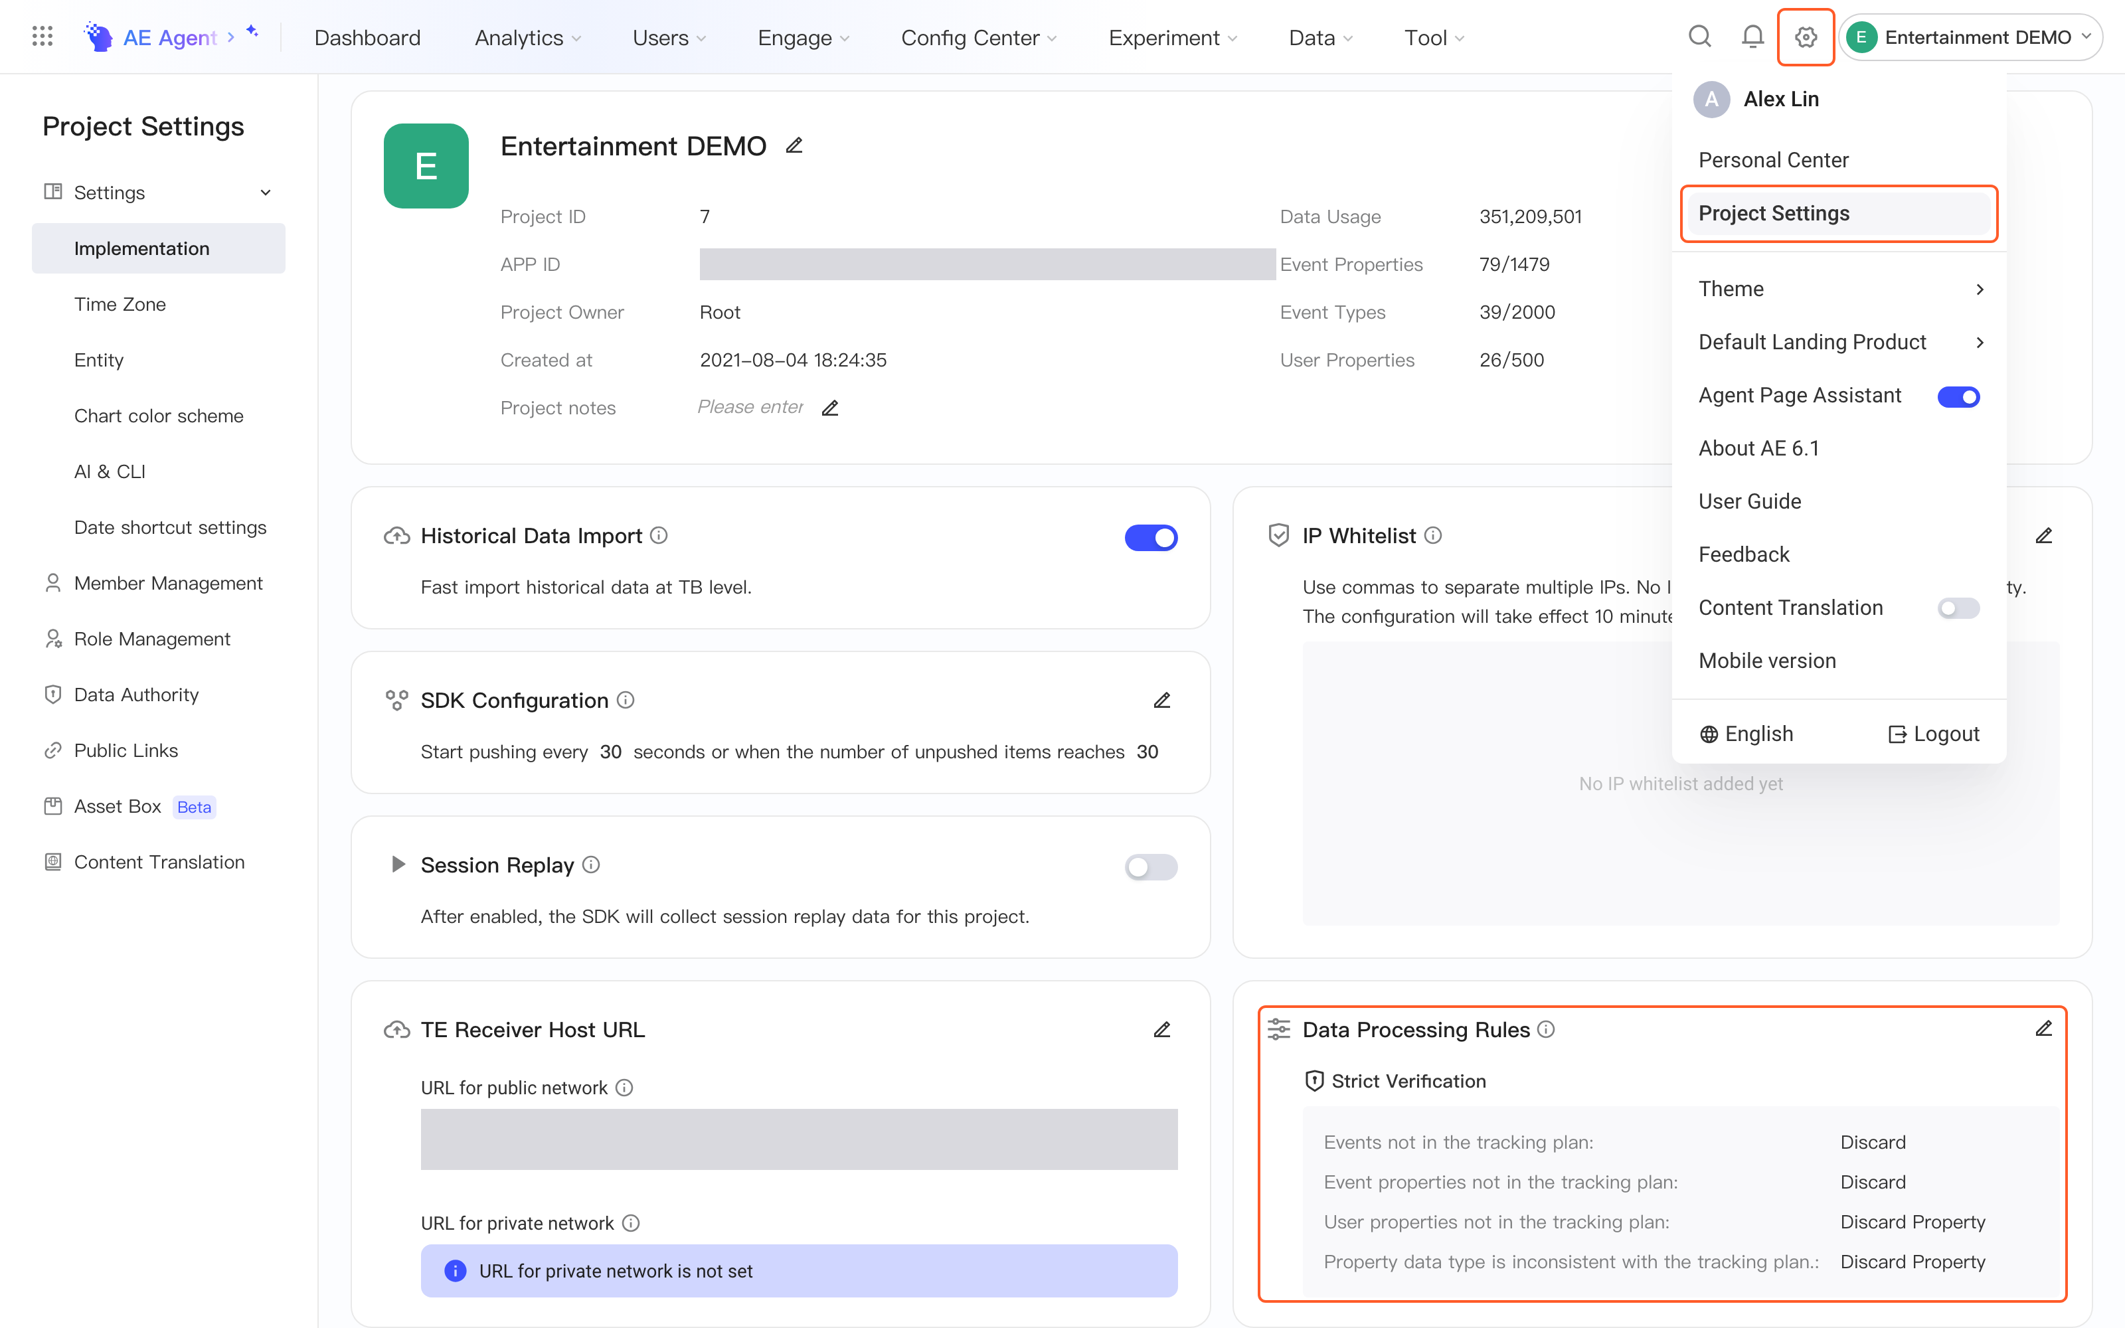2125x1328 pixels.
Task: Click info icon for URL for public network
Action: [624, 1088]
